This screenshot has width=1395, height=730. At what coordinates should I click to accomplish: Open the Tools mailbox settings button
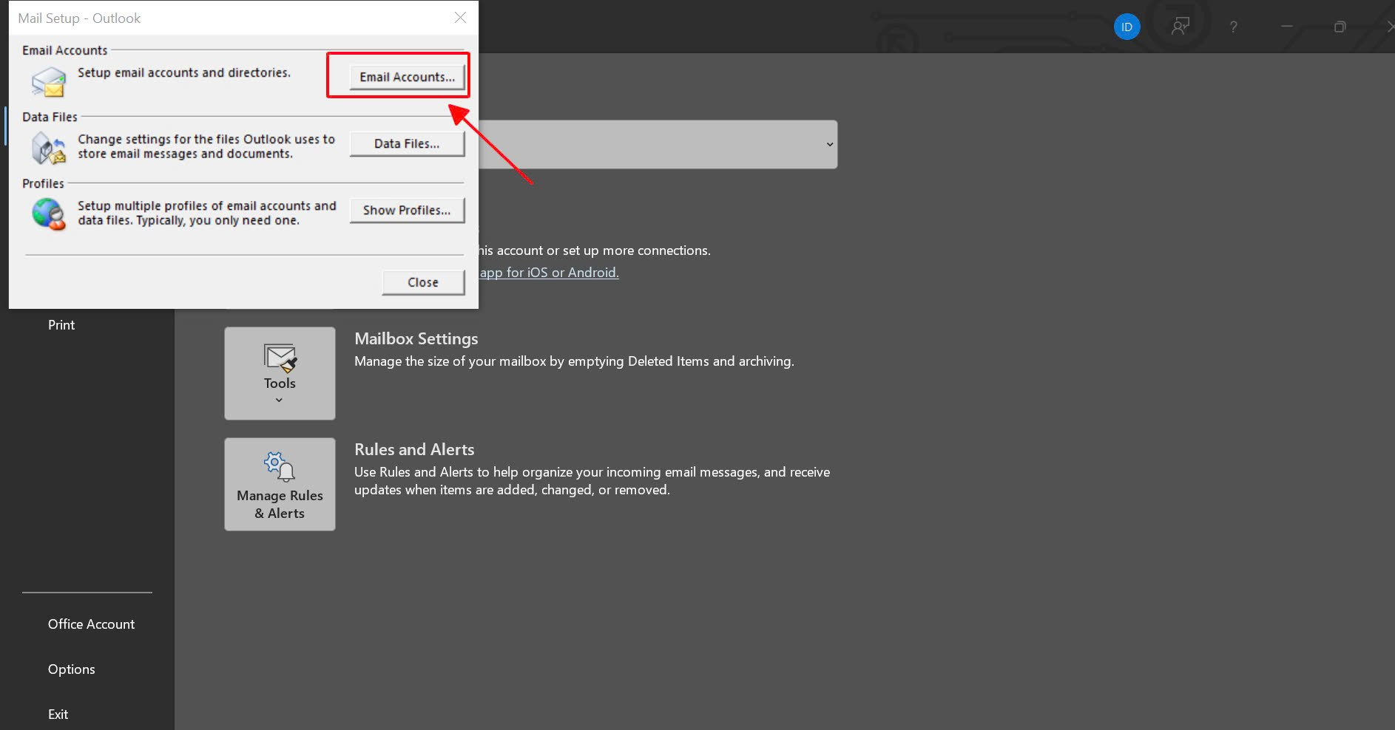(280, 373)
